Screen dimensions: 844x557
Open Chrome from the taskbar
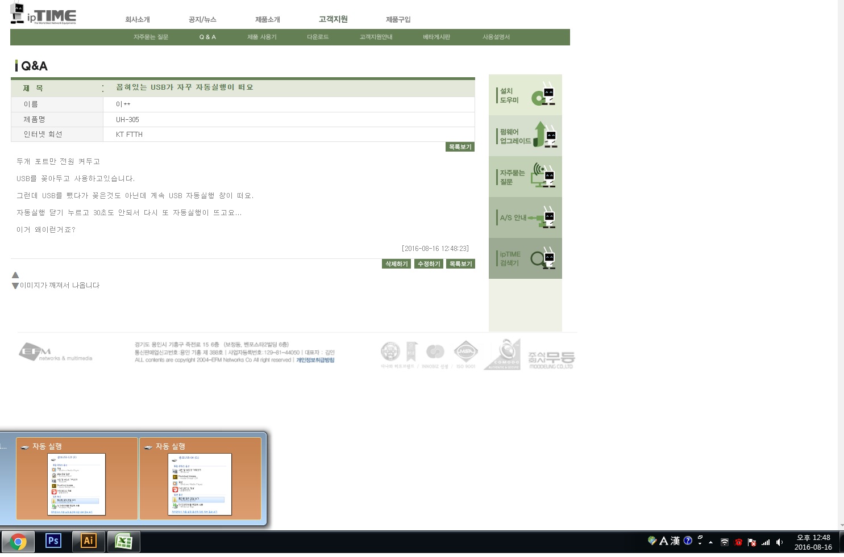tap(18, 542)
